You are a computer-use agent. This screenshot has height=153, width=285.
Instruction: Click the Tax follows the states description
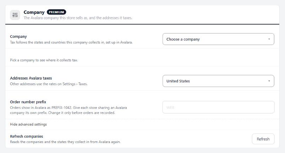coord(71,42)
